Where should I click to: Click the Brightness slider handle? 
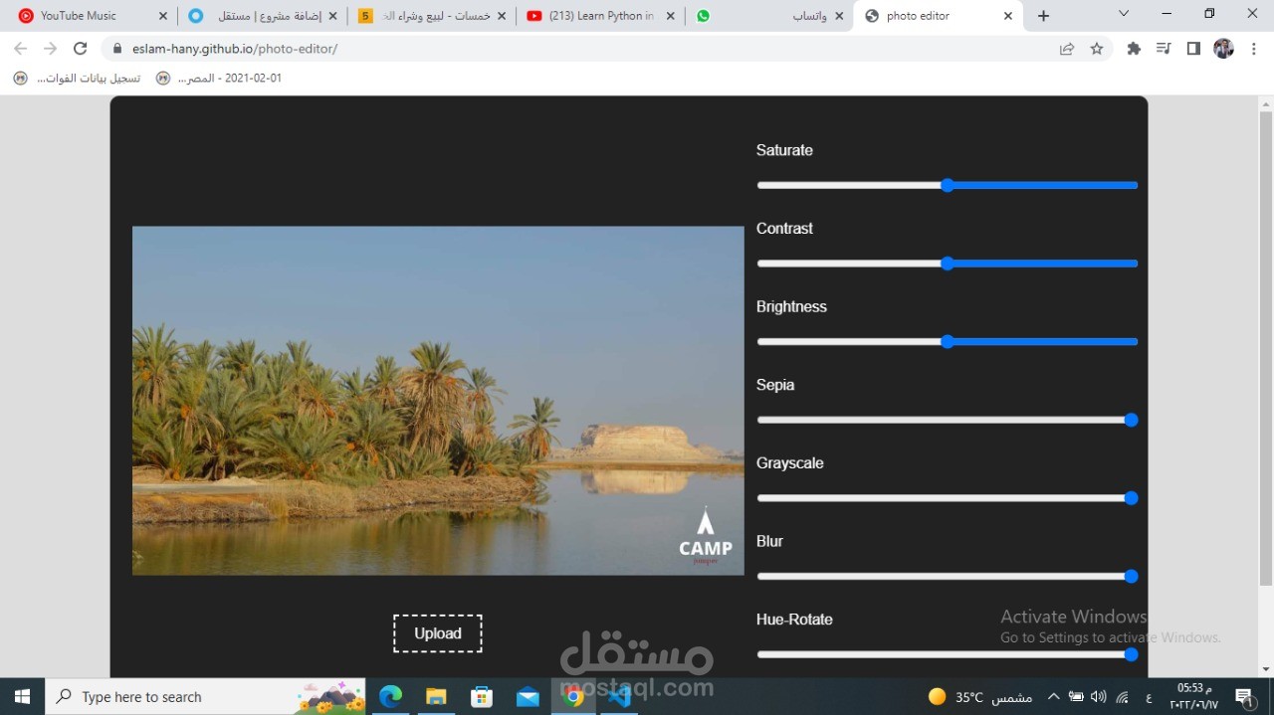coord(947,341)
